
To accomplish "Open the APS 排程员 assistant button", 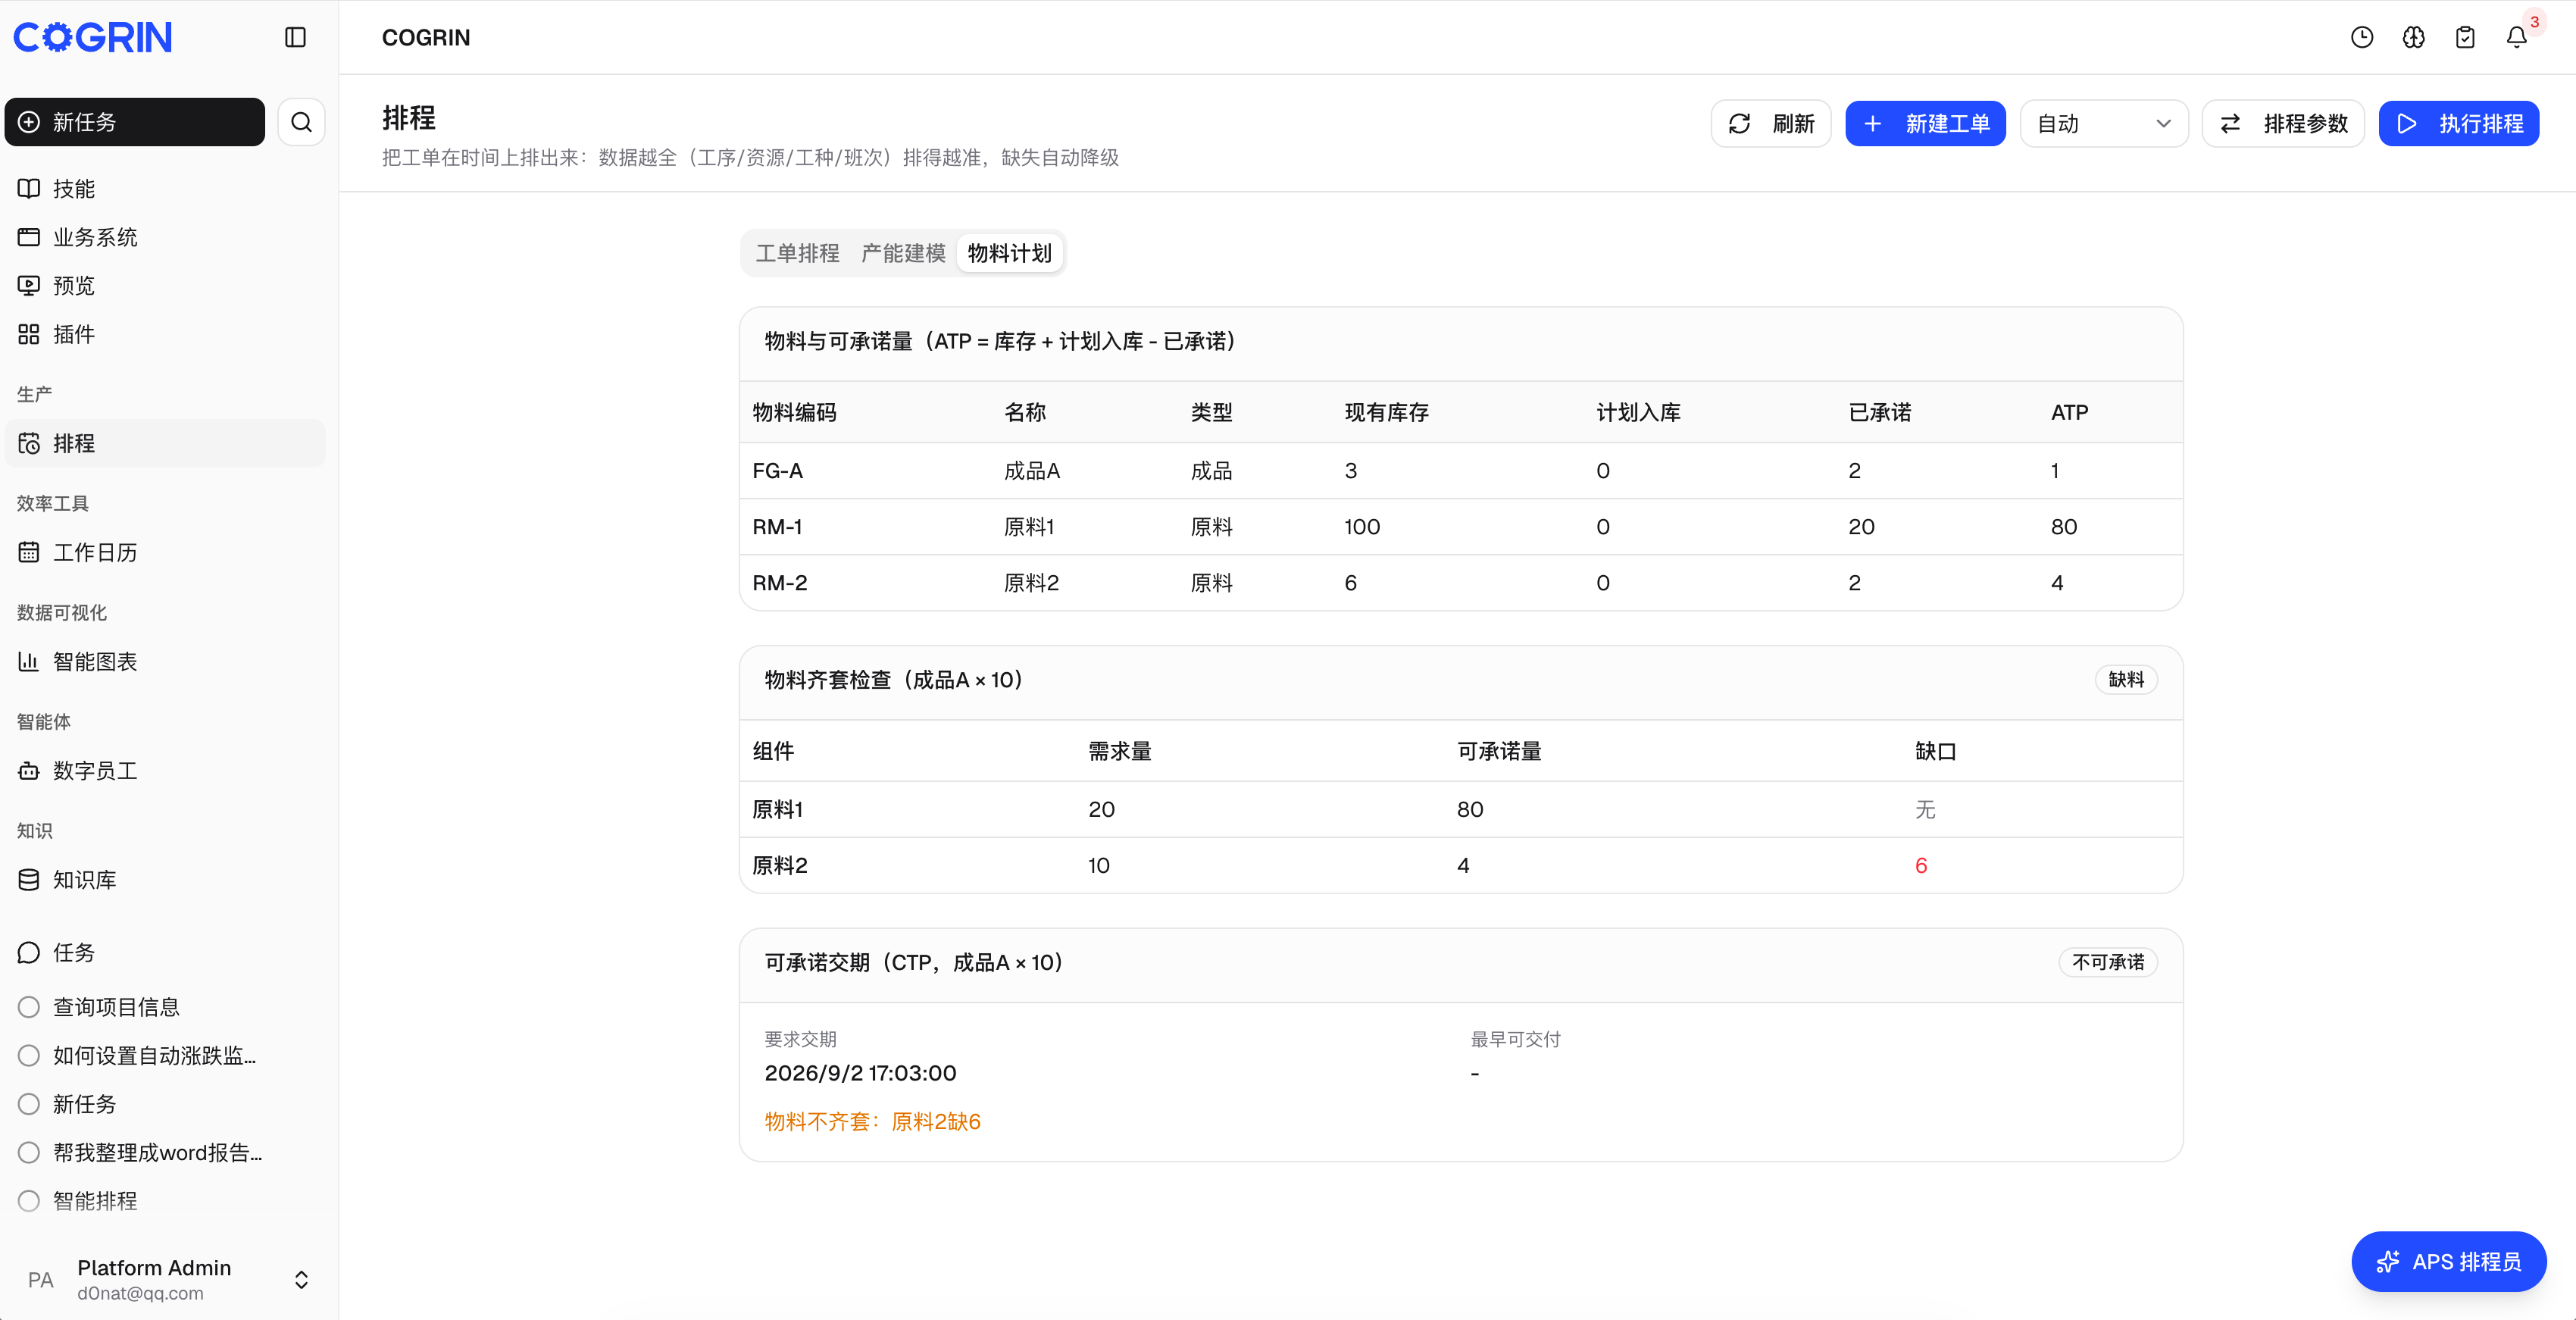I will point(2449,1262).
